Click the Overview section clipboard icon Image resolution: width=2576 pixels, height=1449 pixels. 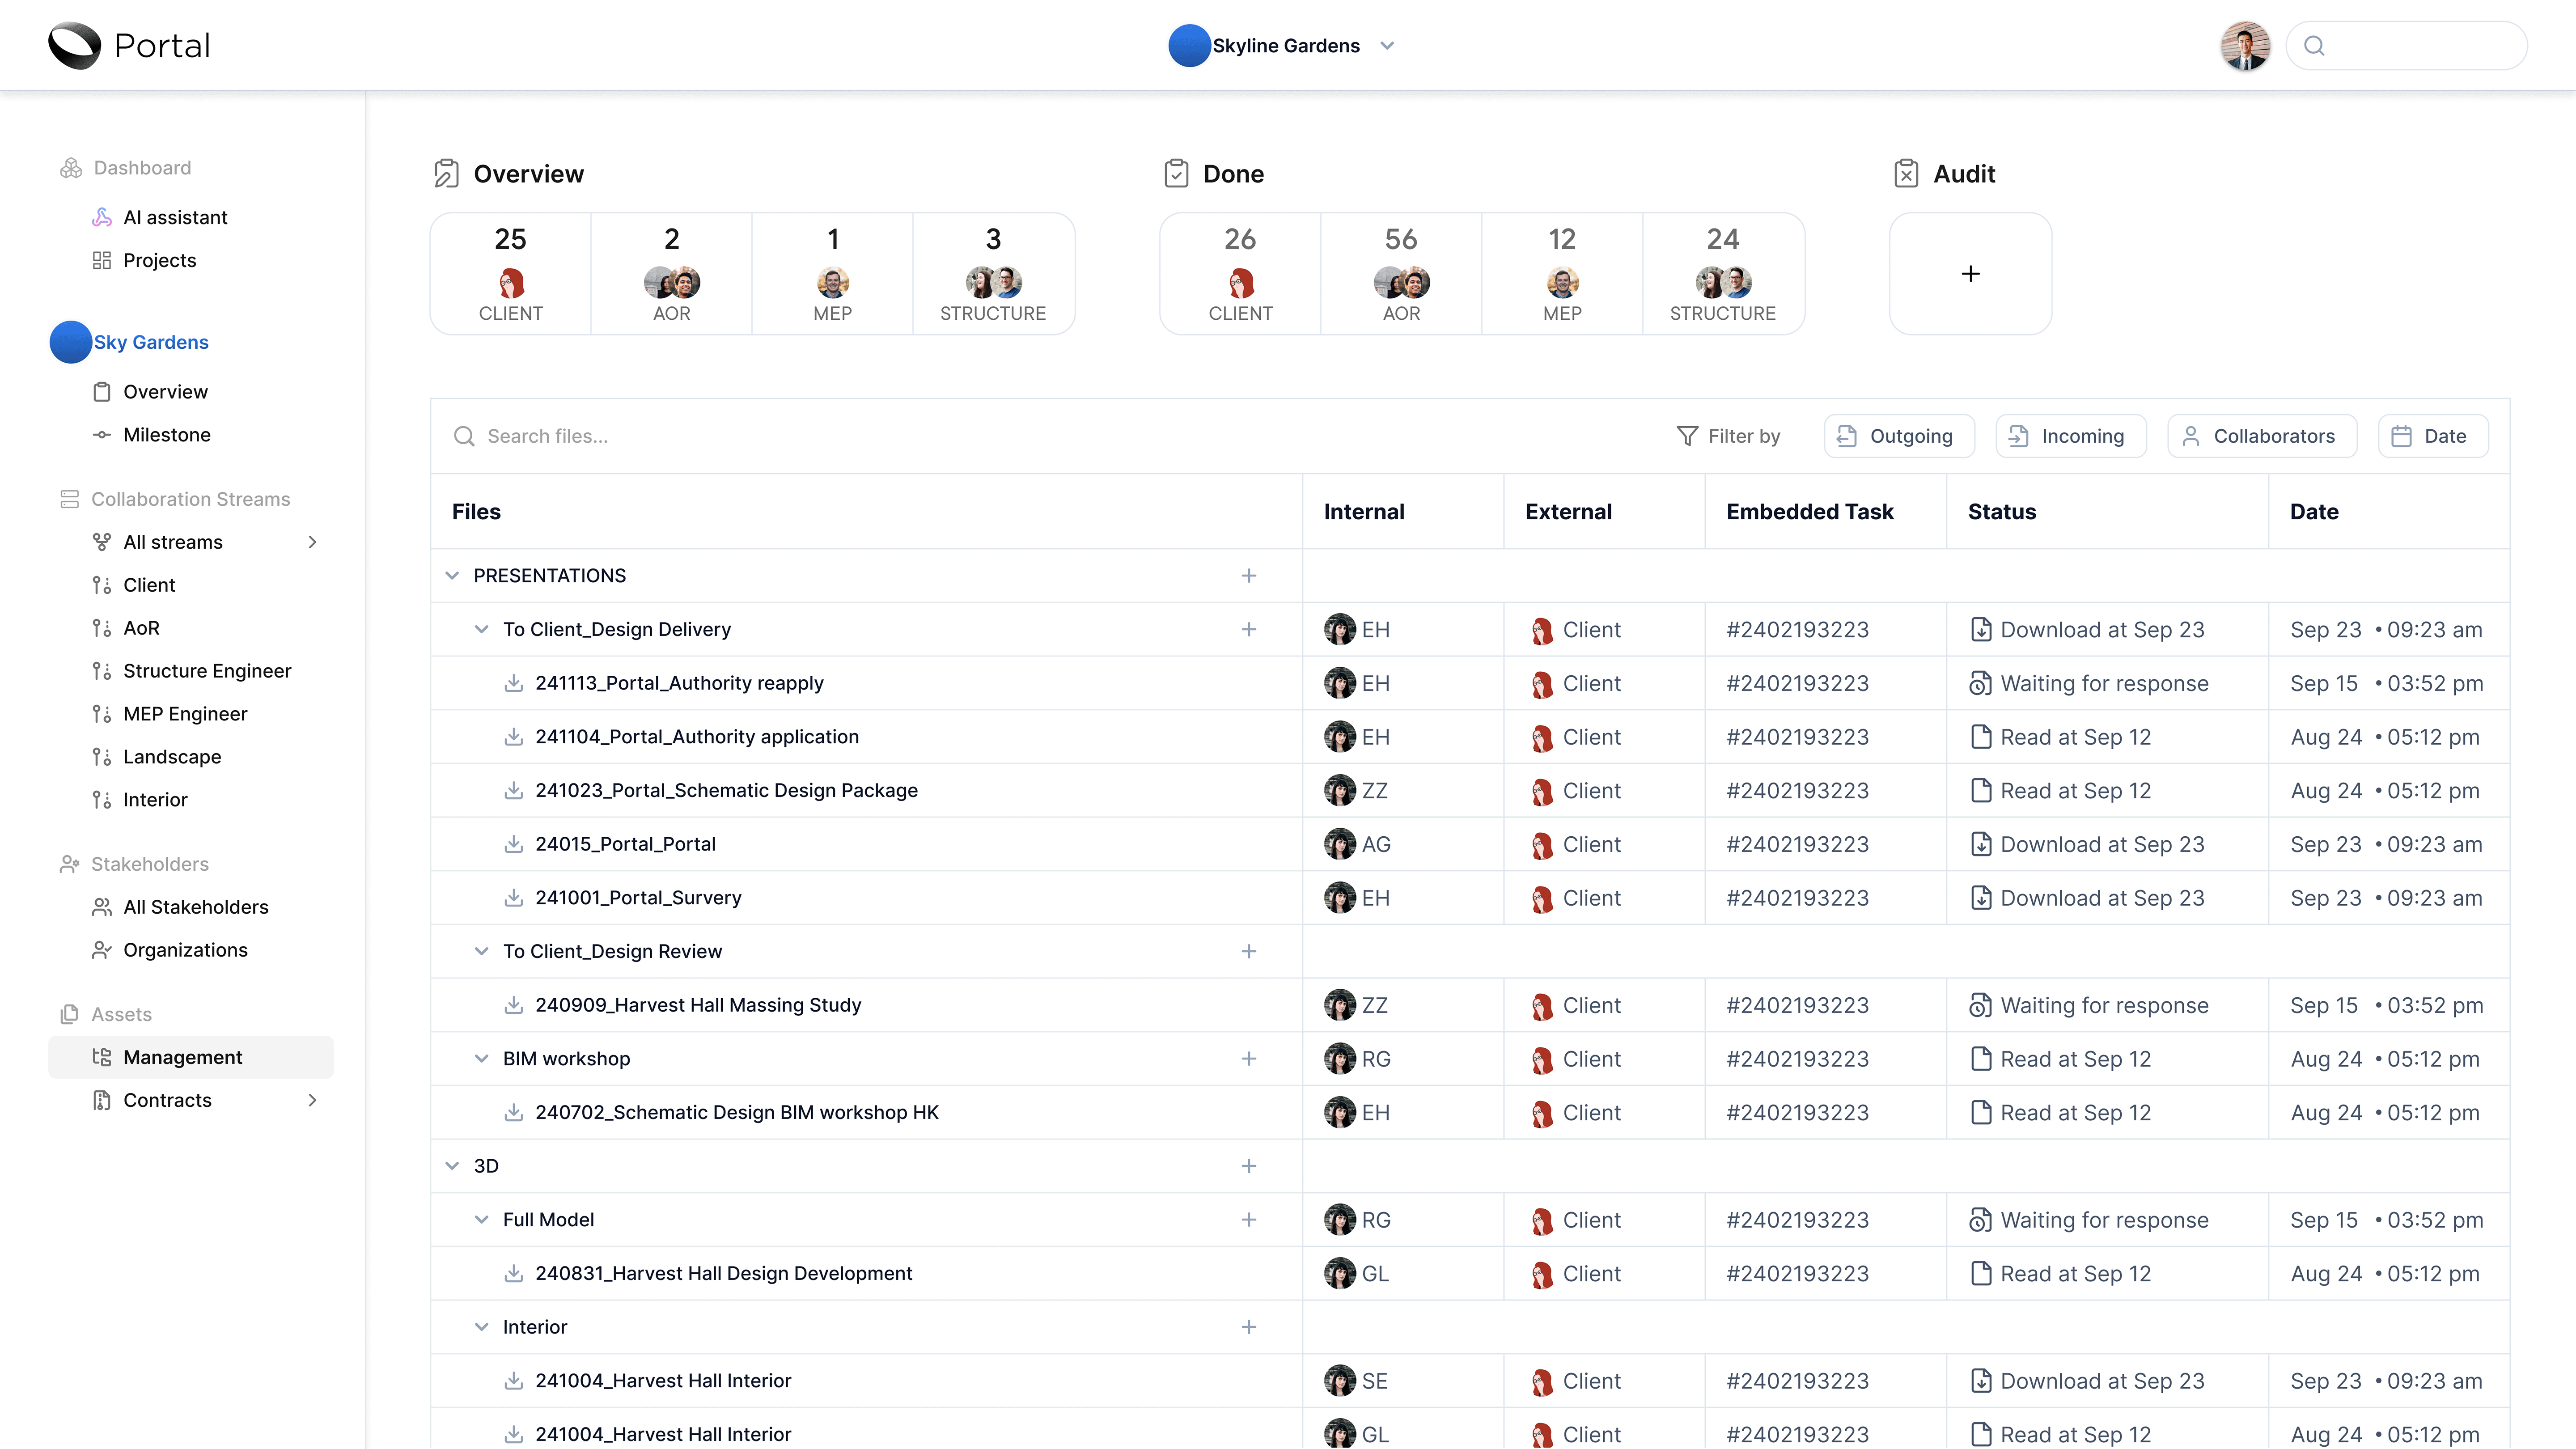(446, 174)
